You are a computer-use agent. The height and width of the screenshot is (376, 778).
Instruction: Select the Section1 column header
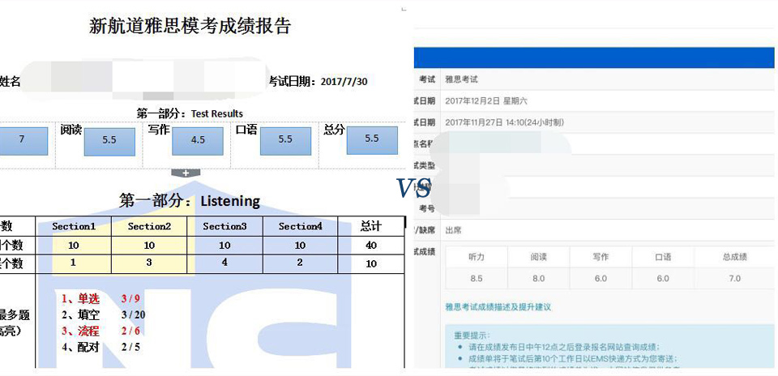pos(74,226)
